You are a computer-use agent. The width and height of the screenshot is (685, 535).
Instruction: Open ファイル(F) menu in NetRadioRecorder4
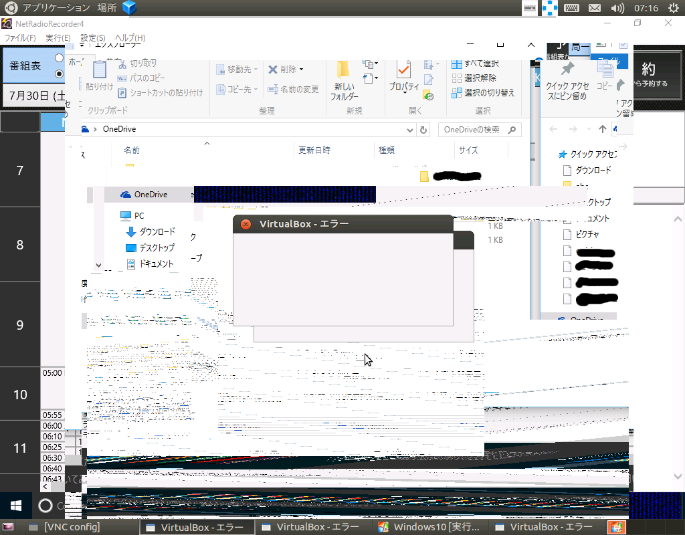(x=20, y=38)
